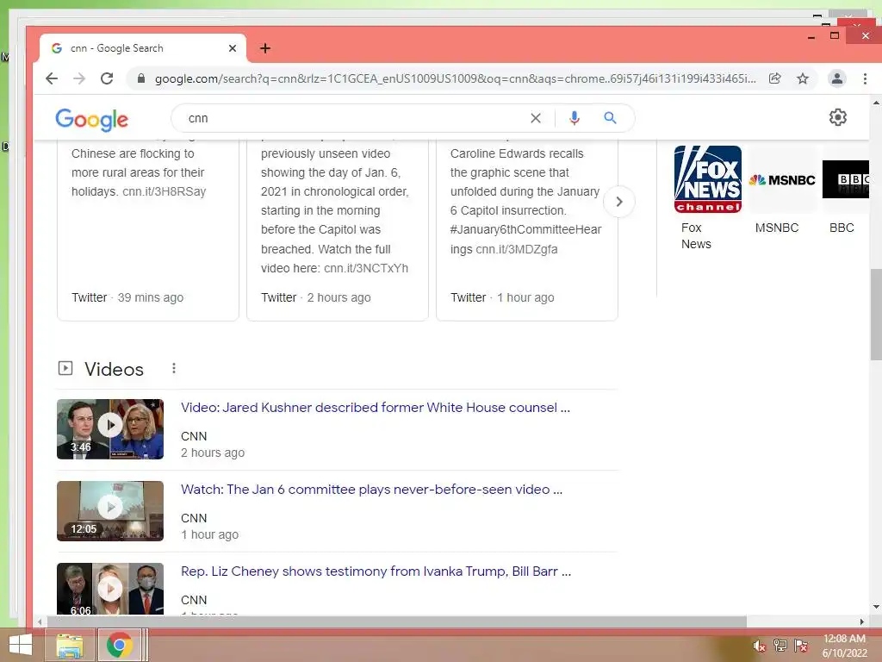Close the cnn - Google Search tab
The height and width of the screenshot is (662, 882).
pyautogui.click(x=233, y=48)
